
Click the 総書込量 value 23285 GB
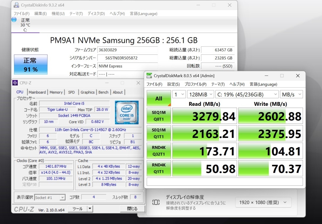point(217,58)
